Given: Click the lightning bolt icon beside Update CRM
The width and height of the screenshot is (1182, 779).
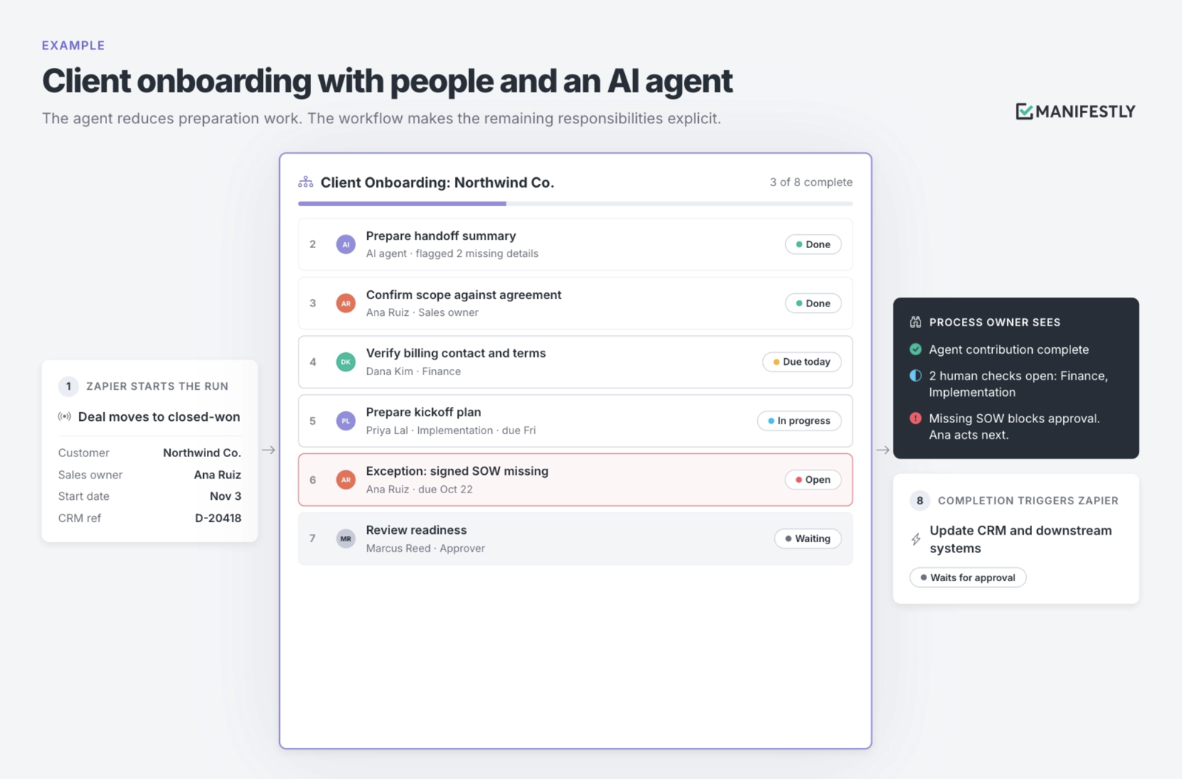Looking at the screenshot, I should pos(916,540).
